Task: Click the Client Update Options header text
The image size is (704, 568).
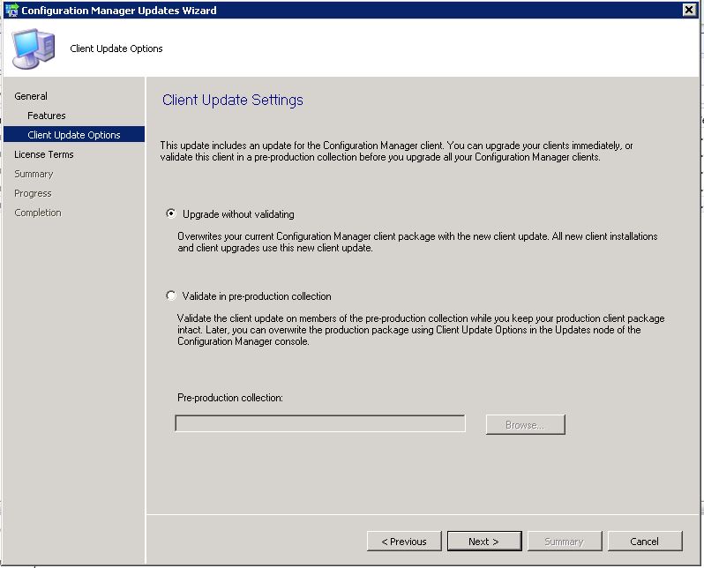Action: (116, 49)
